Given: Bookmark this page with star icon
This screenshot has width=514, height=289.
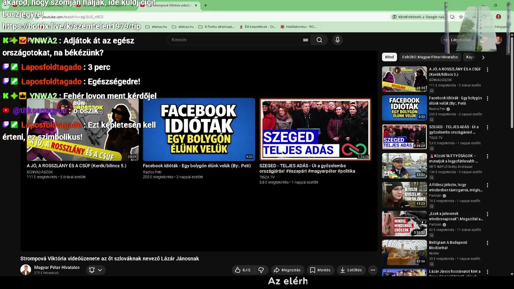Looking at the screenshot, I should click(461, 17).
